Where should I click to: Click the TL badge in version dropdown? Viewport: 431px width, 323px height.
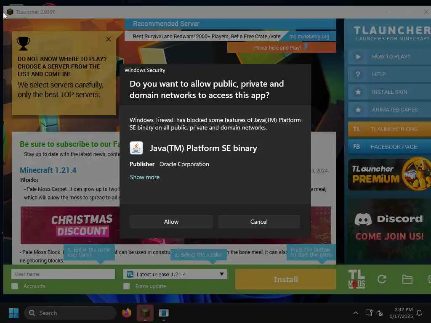[130, 274]
